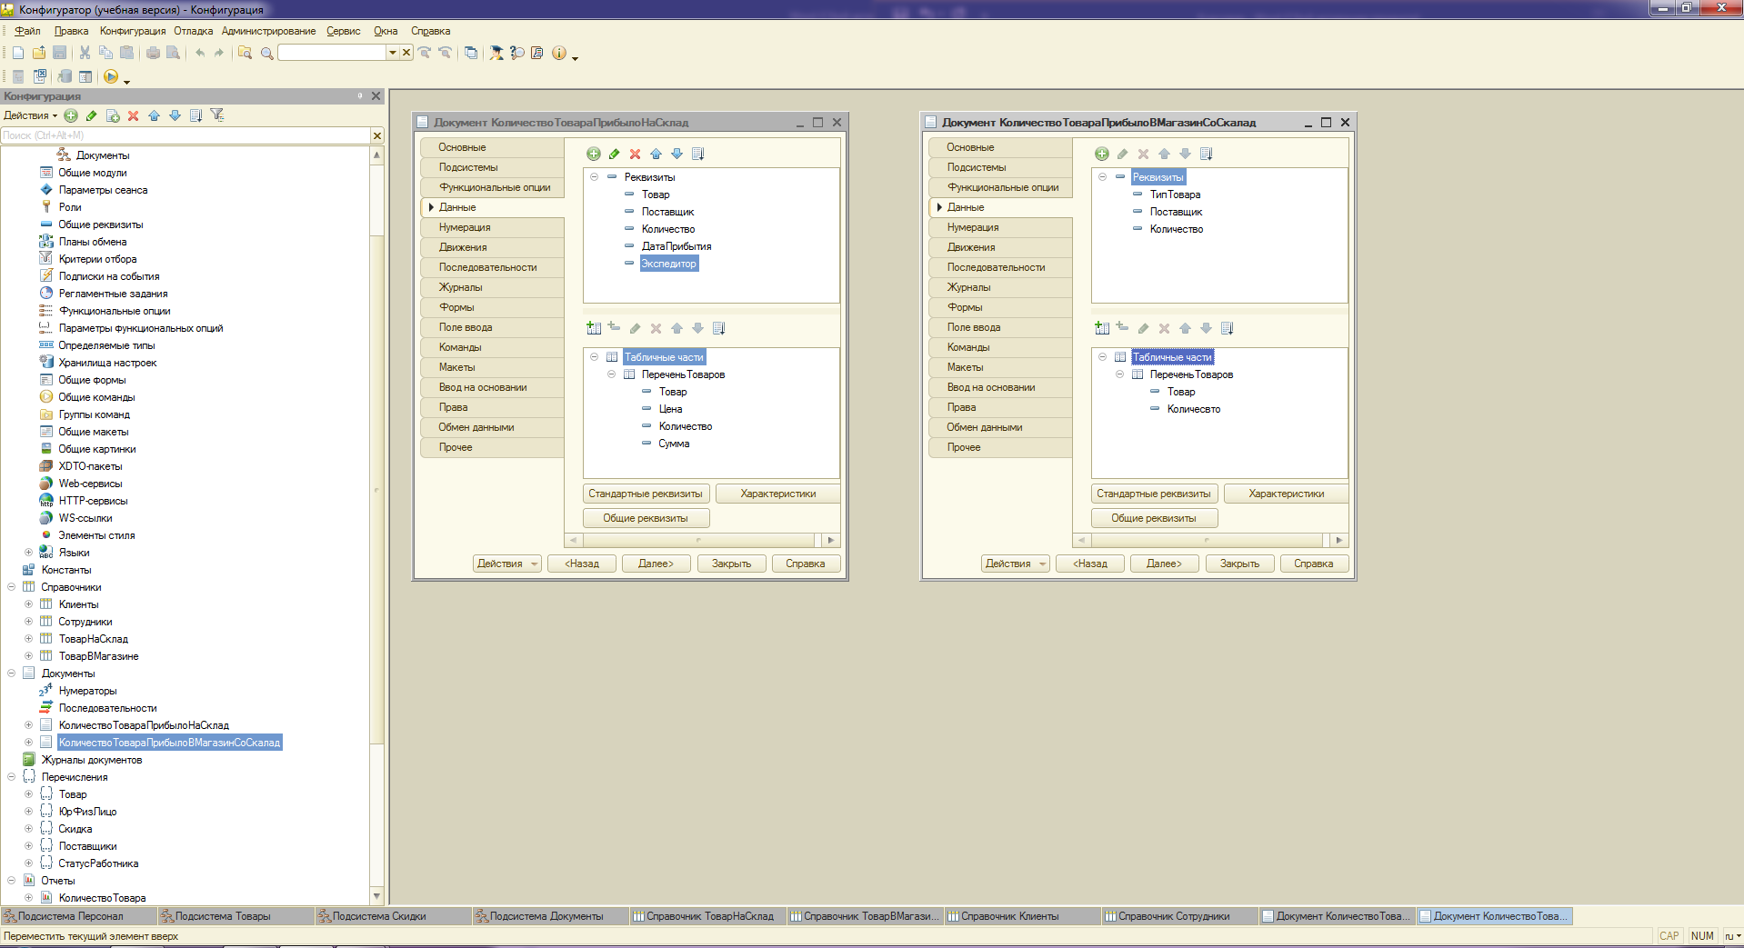Click the help info icon in main toolbar
1744x948 pixels.
(x=559, y=53)
